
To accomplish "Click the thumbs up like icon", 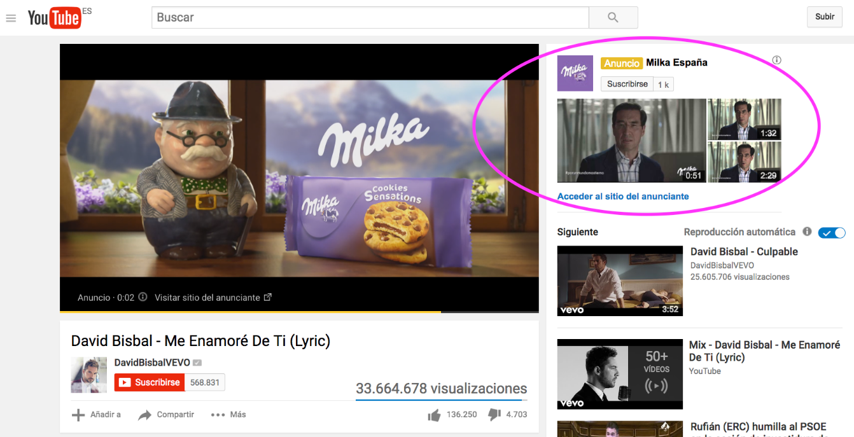I will coord(435,415).
